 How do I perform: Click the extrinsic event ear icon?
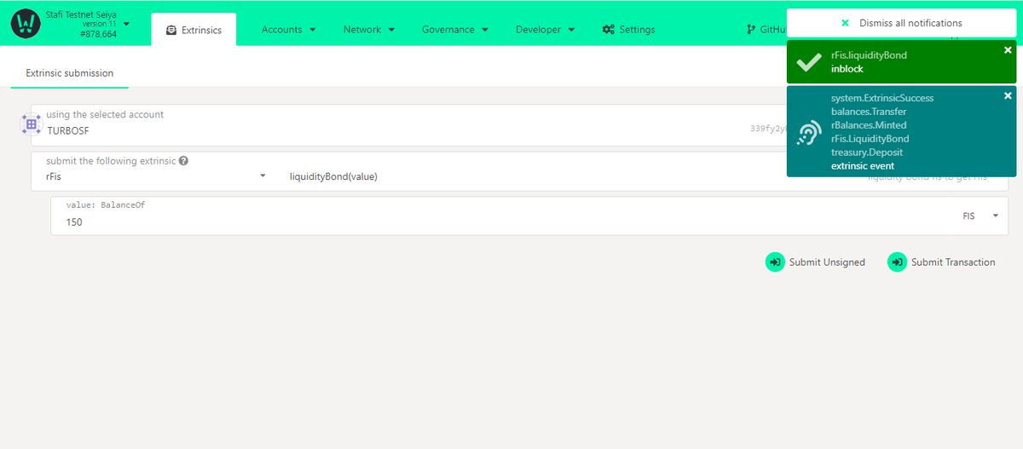(x=808, y=132)
